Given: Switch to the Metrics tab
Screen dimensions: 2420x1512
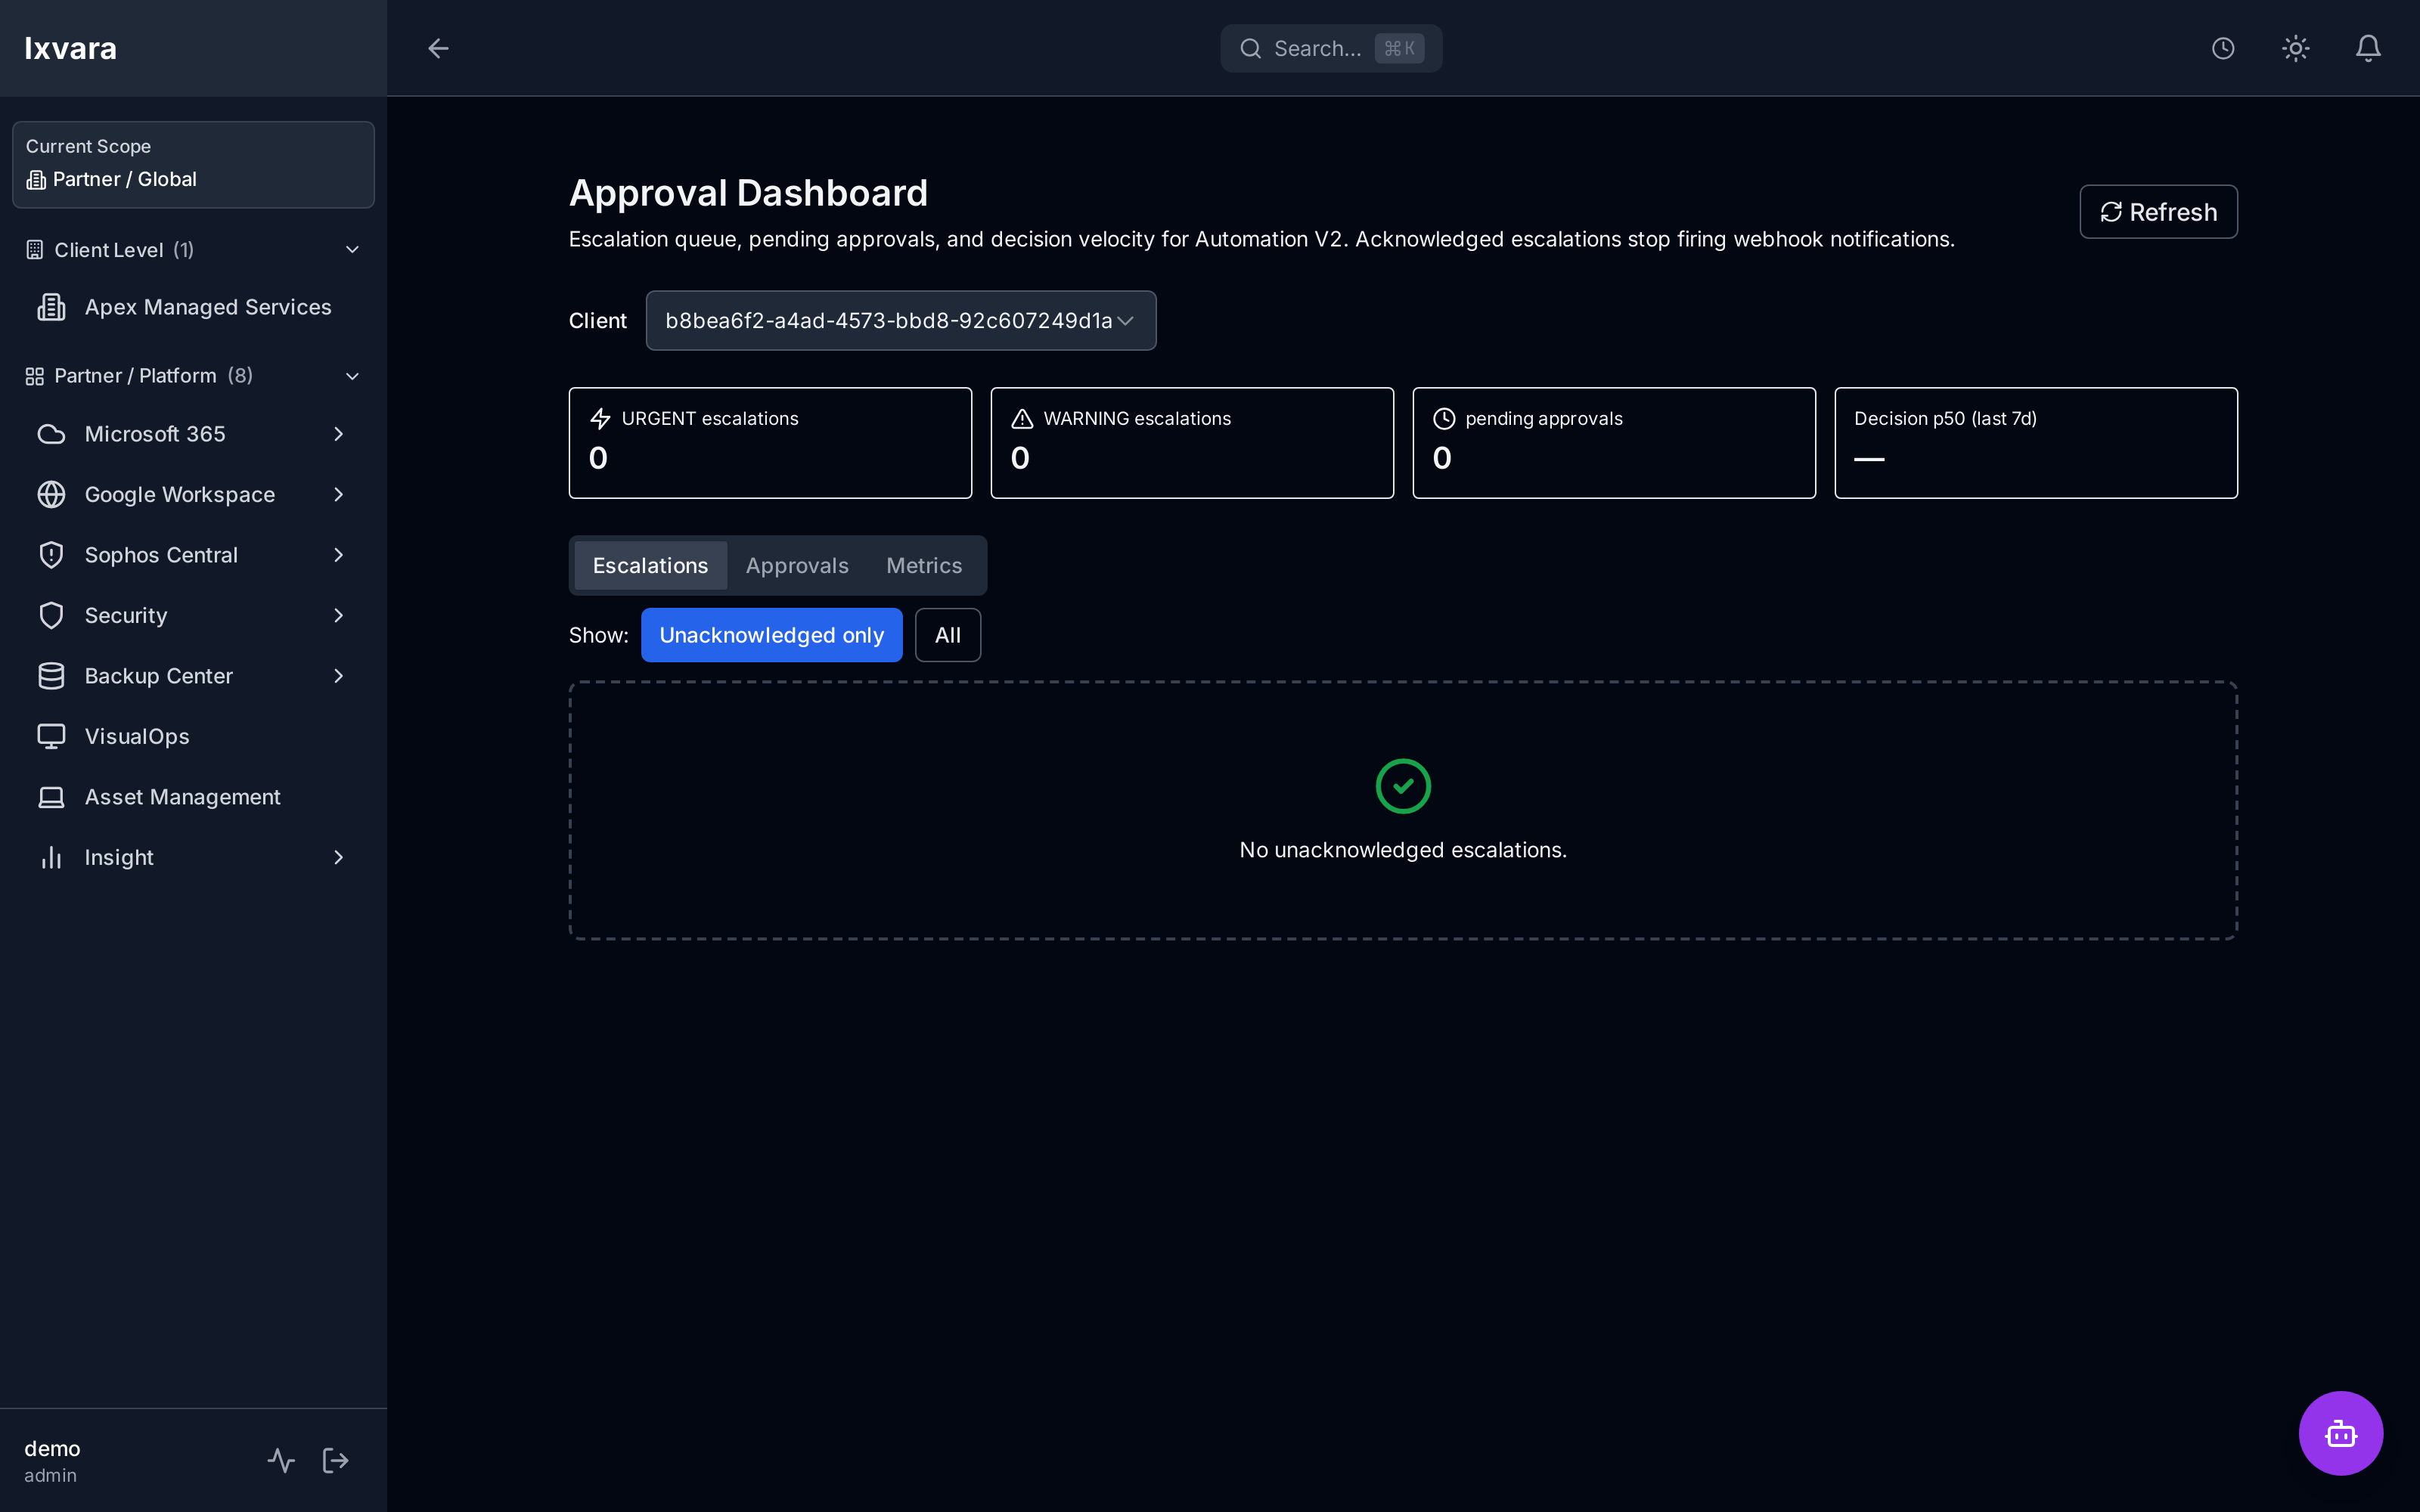Looking at the screenshot, I should tap(924, 566).
